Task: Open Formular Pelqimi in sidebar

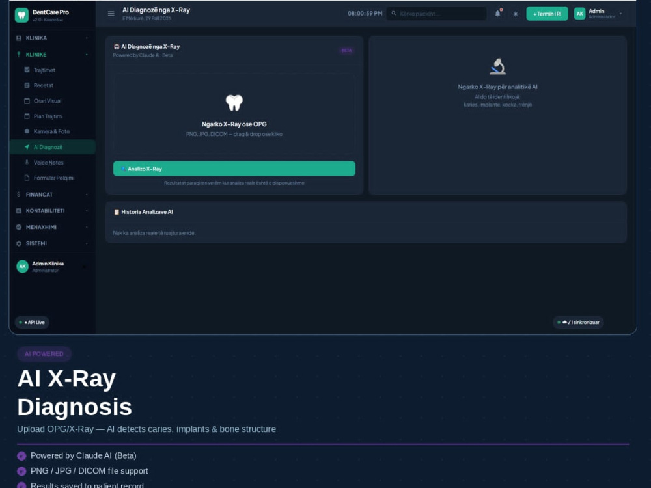Action: (x=54, y=178)
